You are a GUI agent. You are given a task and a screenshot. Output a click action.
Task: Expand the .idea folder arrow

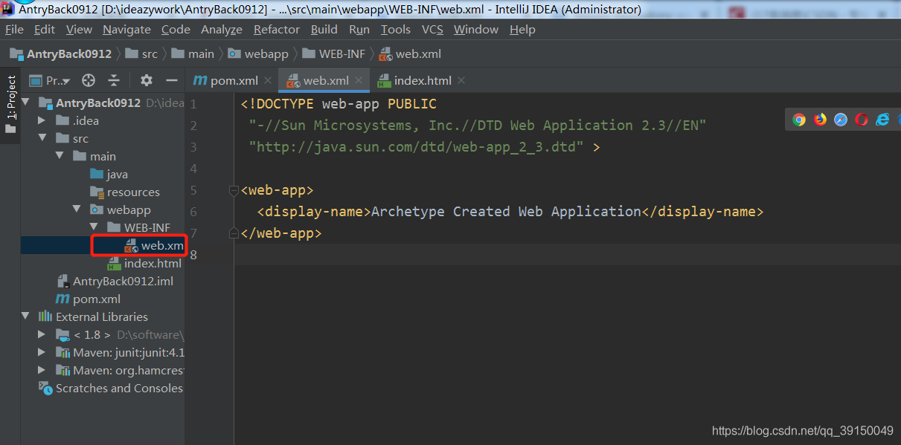coord(42,120)
